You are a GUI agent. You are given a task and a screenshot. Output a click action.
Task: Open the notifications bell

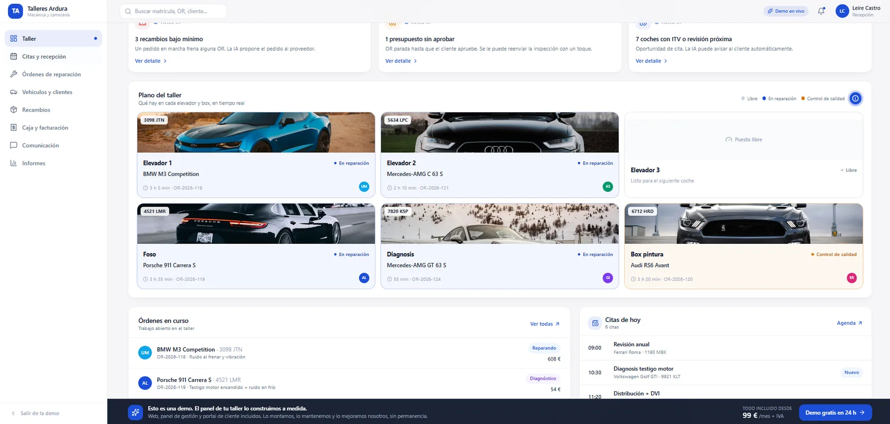(x=821, y=11)
